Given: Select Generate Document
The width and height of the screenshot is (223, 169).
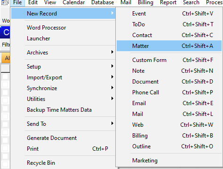Looking at the screenshot, I should pos(64,138).
